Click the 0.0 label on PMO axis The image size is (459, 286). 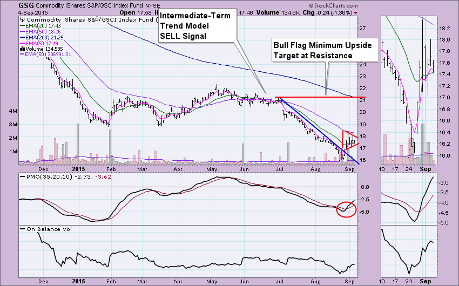pos(364,187)
